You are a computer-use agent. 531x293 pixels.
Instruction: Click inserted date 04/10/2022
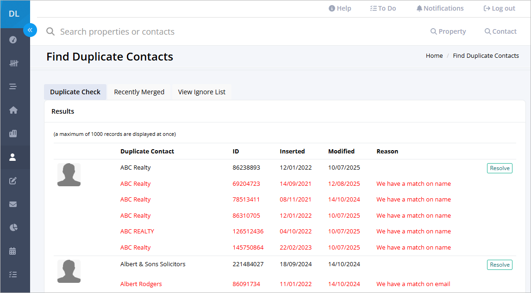click(x=296, y=232)
